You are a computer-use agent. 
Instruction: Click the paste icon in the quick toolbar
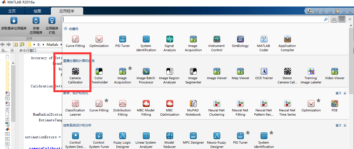click(x=337, y=11)
